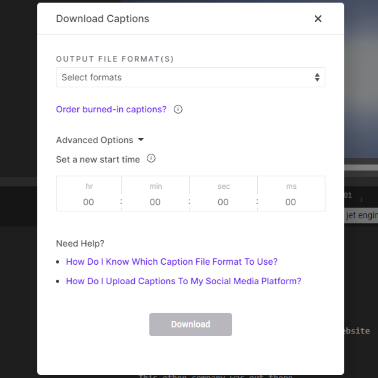Click the min start time field
Screen dimensions: 378x378
[x=155, y=202]
